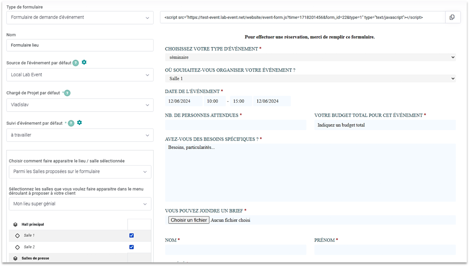The height and width of the screenshot is (266, 469).
Task: Click 'Aucun fichier choisi' text
Action: 231,220
